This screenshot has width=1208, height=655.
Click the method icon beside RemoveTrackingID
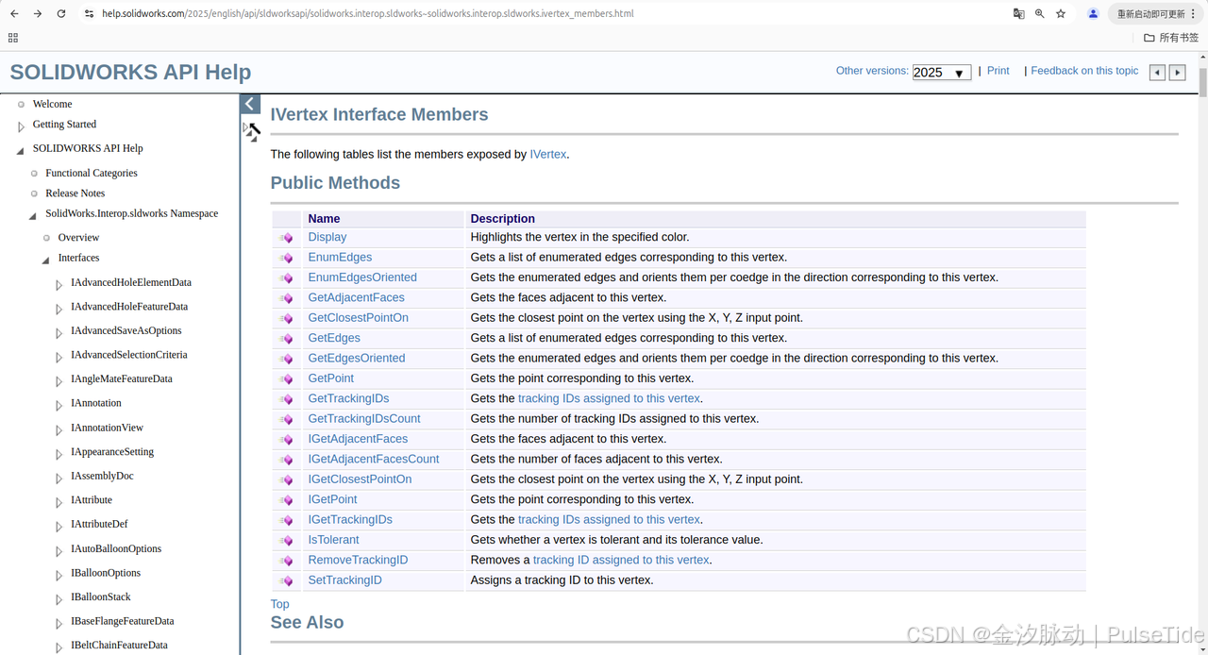coord(286,561)
